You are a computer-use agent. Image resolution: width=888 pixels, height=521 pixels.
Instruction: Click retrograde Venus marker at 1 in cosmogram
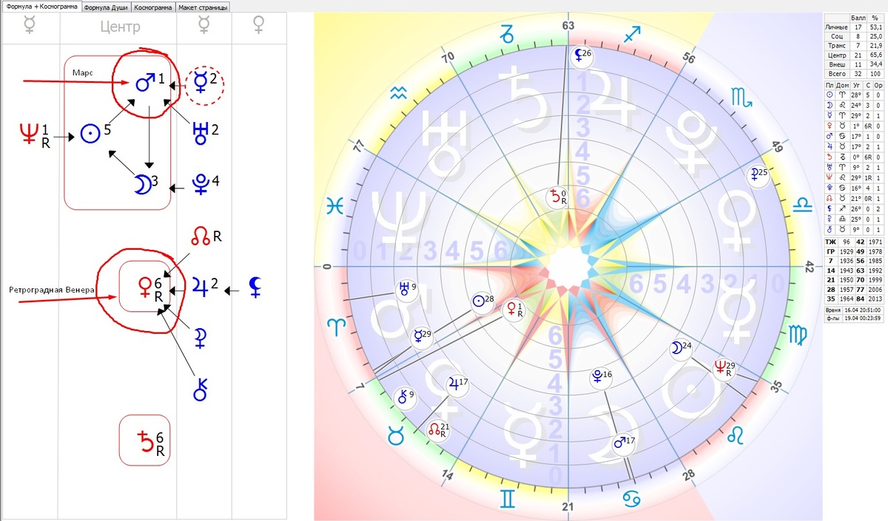click(x=513, y=309)
